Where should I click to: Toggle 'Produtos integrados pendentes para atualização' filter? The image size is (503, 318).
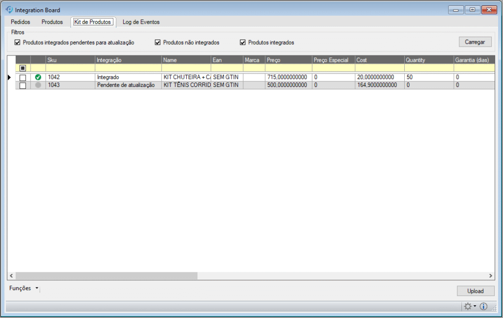click(18, 43)
